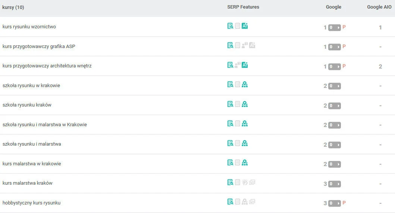Click greyed map pin icon for hobbystyczny kurs rysunku

point(245,202)
